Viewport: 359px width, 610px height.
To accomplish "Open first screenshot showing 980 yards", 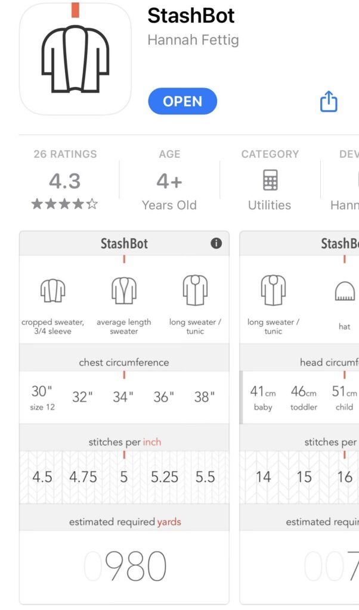I will 124,418.
